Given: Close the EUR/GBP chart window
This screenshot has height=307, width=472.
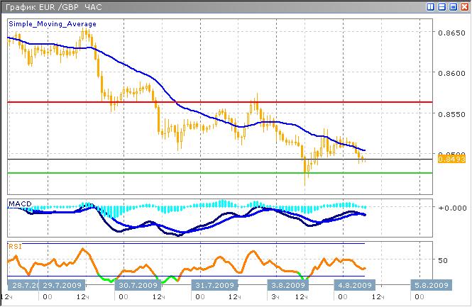Looking at the screenshot, I should pyautogui.click(x=463, y=6).
